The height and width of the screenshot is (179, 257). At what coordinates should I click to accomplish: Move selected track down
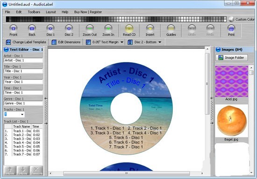coord(23,171)
